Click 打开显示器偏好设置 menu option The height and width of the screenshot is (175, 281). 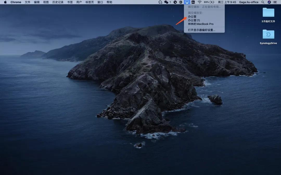pyautogui.click(x=201, y=30)
